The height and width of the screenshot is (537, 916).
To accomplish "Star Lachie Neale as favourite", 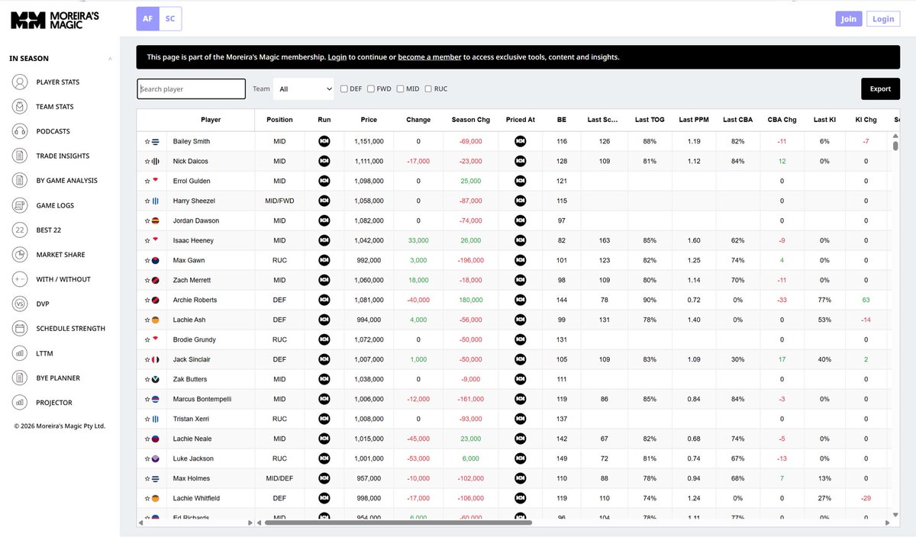I will tap(147, 439).
